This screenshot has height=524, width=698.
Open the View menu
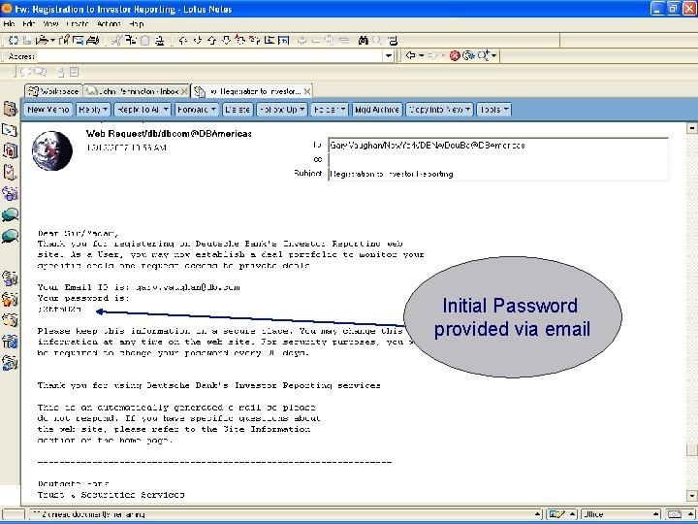[50, 24]
